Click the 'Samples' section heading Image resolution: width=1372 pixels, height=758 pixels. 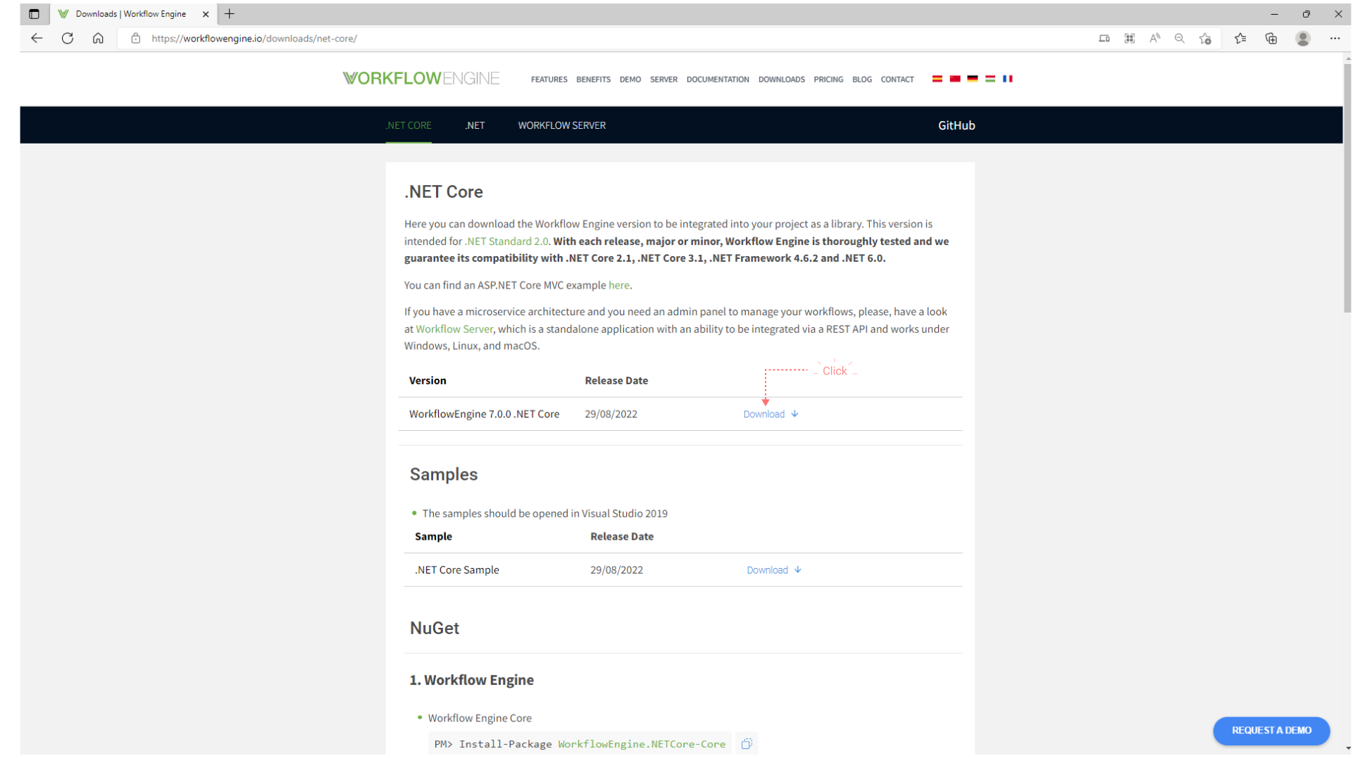444,474
